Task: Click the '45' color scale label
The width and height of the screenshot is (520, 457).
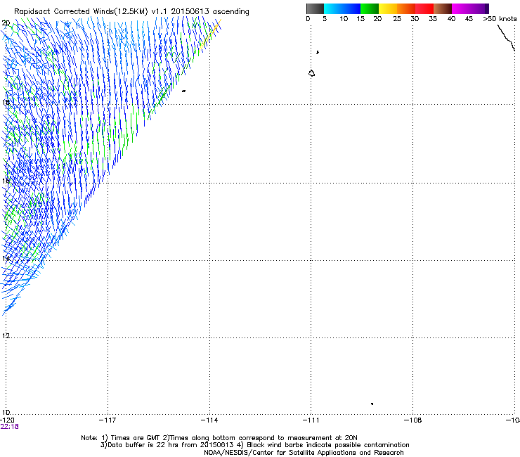Action: (469, 19)
